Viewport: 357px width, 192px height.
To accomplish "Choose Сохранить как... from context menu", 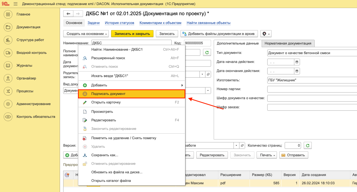I will (105, 155).
